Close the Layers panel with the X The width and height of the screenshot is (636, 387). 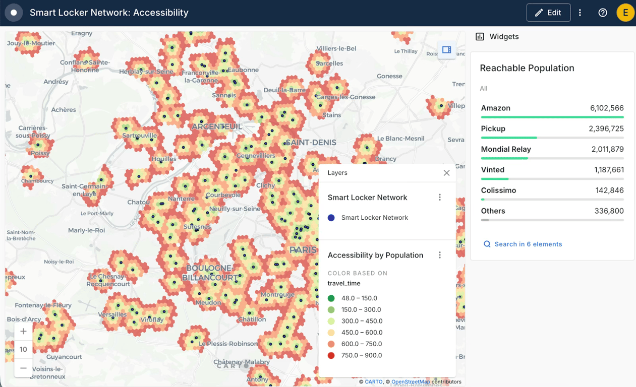446,172
